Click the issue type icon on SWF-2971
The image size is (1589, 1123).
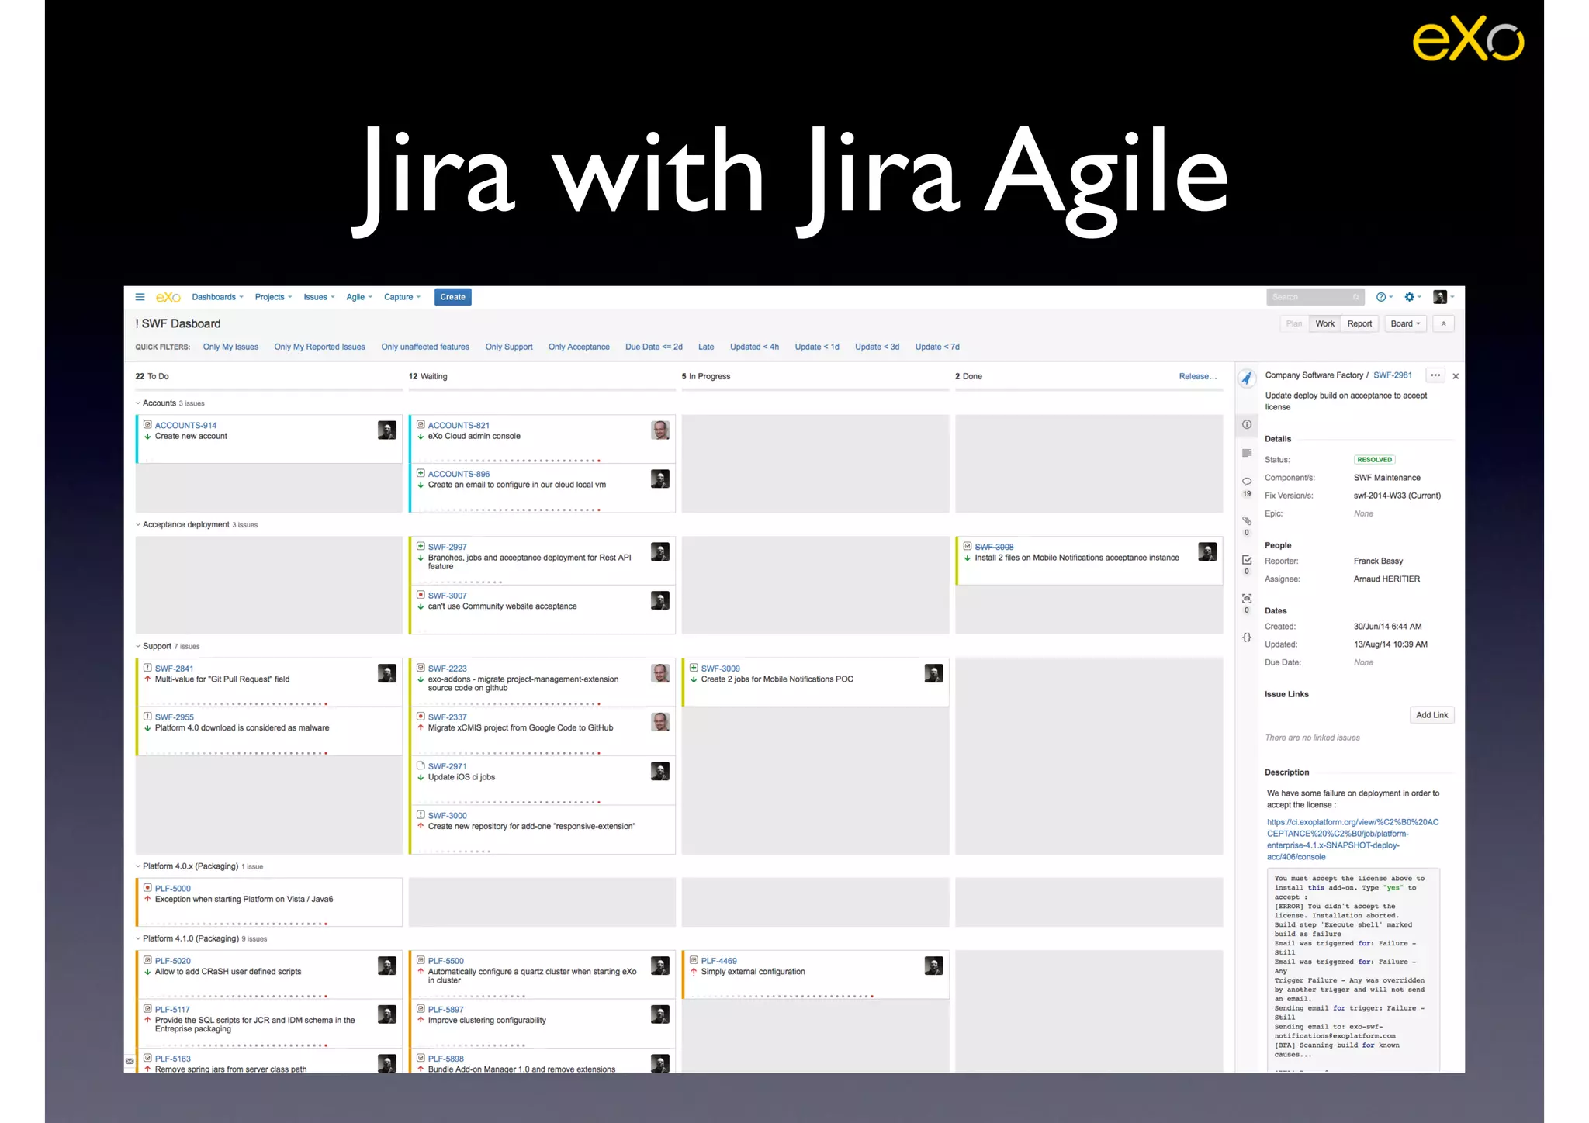coord(421,765)
